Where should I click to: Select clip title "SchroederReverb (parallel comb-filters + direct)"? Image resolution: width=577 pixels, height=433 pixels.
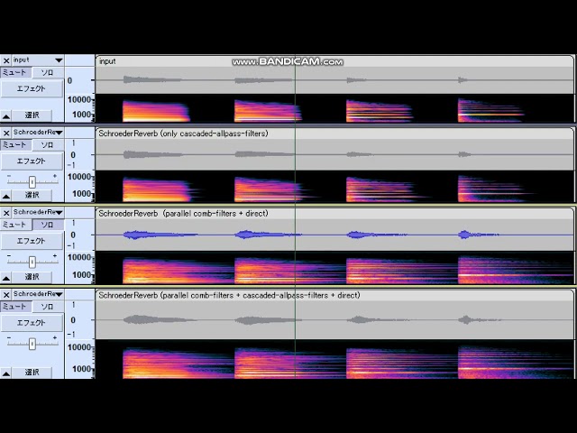pyautogui.click(x=183, y=214)
